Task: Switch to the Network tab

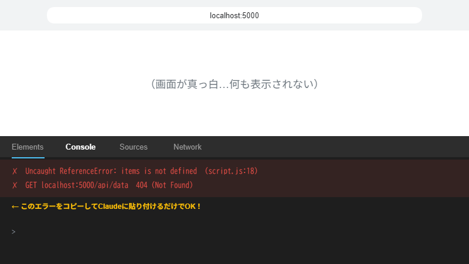Action: (188, 147)
